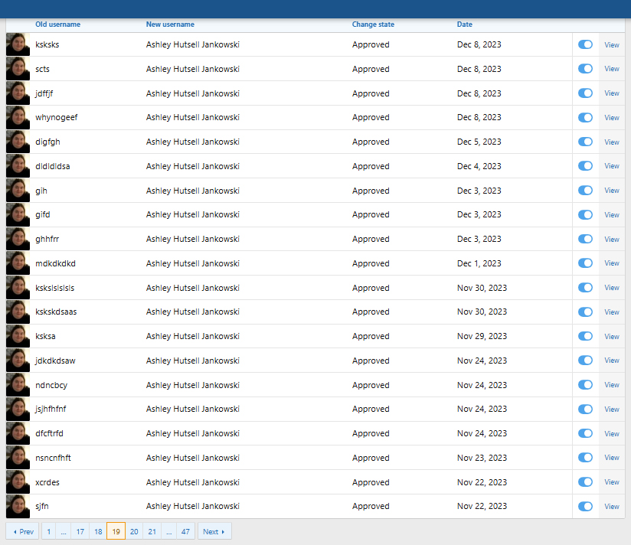Image resolution: width=631 pixels, height=545 pixels.
Task: Open View link for scts row
Action: pyautogui.click(x=612, y=69)
